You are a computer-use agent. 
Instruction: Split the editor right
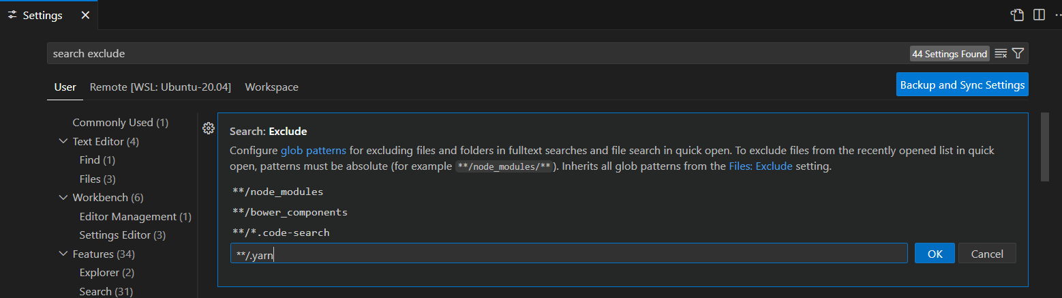coord(1039,15)
